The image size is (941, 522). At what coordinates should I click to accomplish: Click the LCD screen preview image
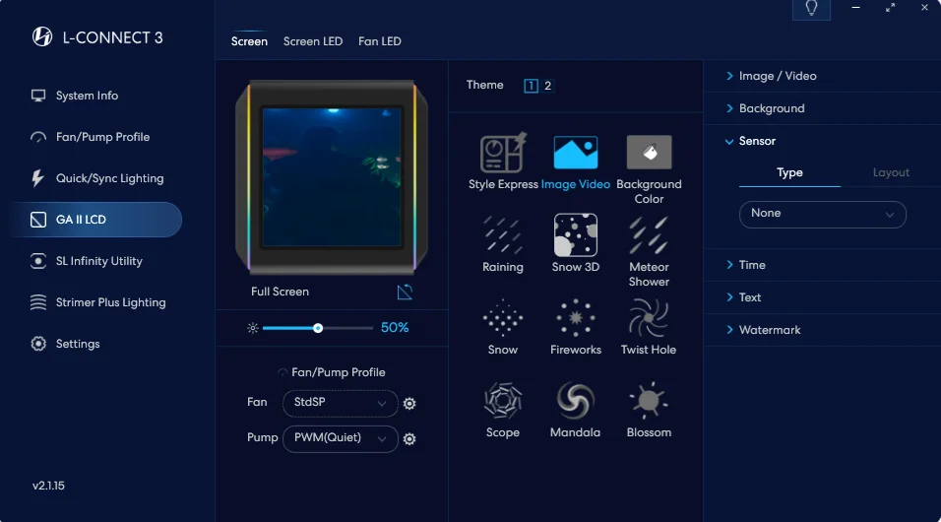pos(332,177)
